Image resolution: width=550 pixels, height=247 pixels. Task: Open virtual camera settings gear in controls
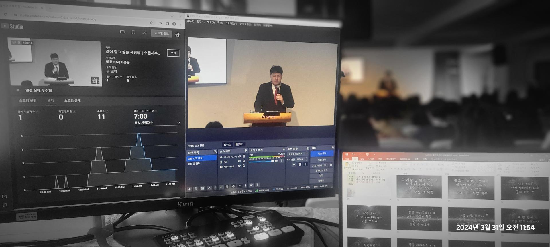(331, 165)
